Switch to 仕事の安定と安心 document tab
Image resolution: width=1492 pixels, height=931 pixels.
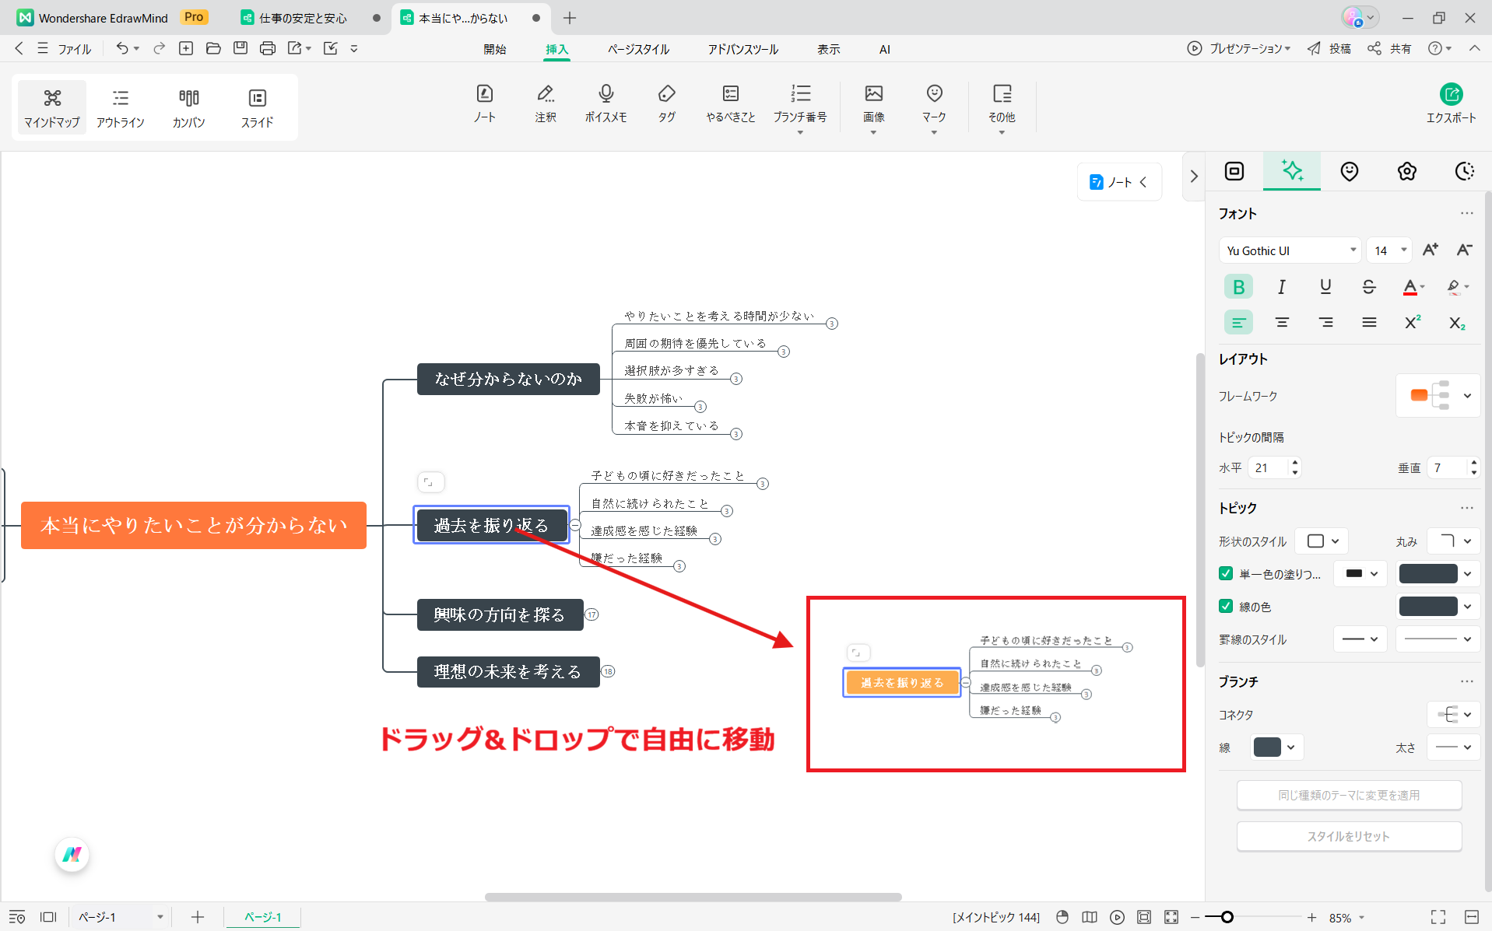[303, 18]
